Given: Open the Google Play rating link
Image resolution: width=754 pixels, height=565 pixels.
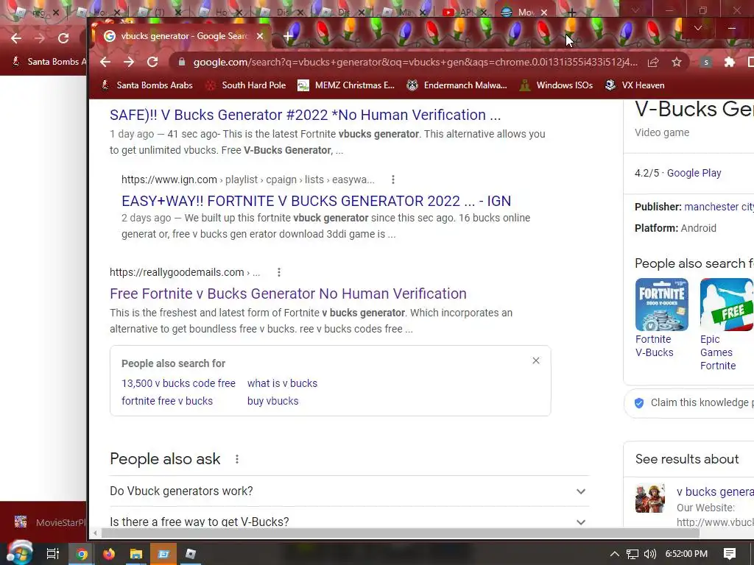Looking at the screenshot, I should coord(694,173).
